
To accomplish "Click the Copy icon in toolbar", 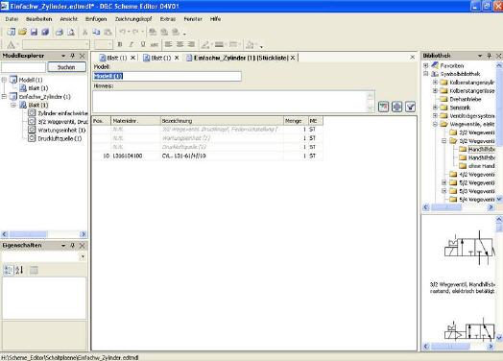I will [x=96, y=32].
